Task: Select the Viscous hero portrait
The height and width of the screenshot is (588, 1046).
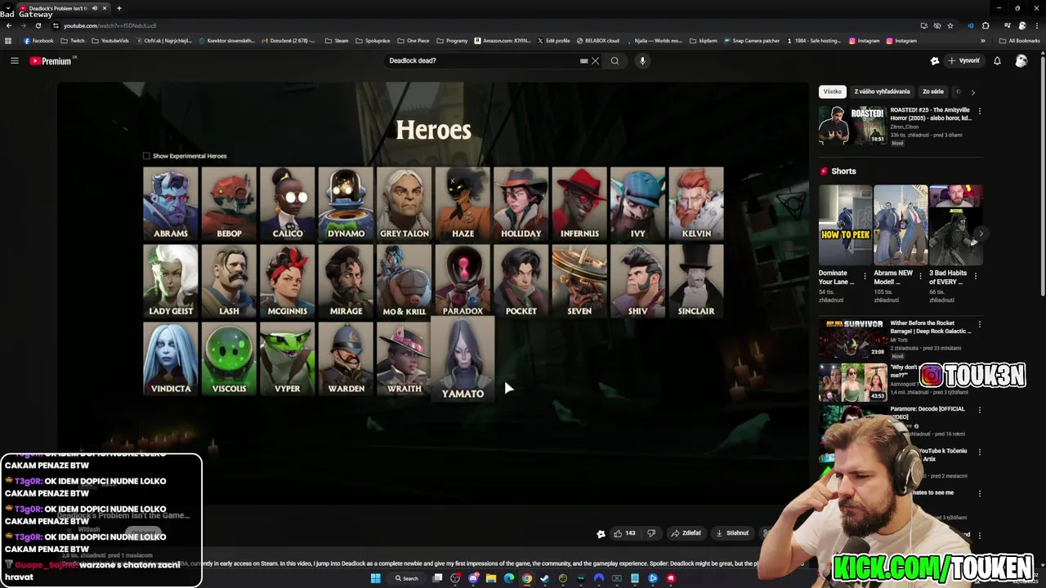Action: coord(229,359)
